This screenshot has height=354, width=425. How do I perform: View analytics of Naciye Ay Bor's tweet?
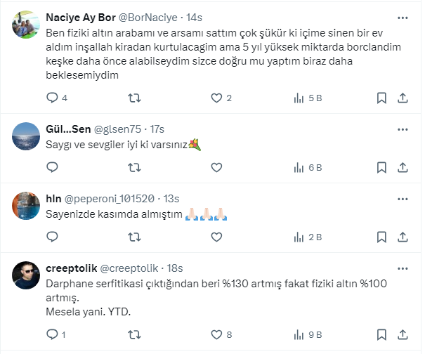tap(298, 98)
